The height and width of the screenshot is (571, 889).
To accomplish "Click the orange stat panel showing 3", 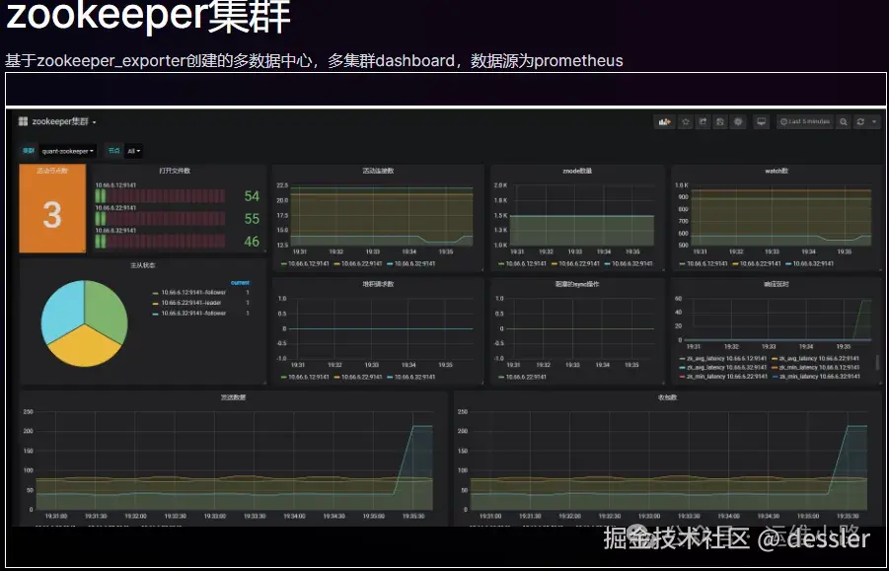I will [x=52, y=208].
